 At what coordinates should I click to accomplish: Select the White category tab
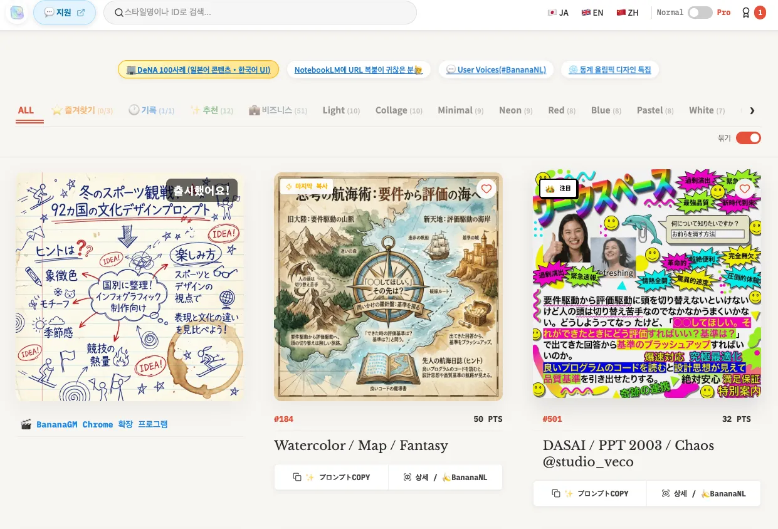click(x=707, y=110)
